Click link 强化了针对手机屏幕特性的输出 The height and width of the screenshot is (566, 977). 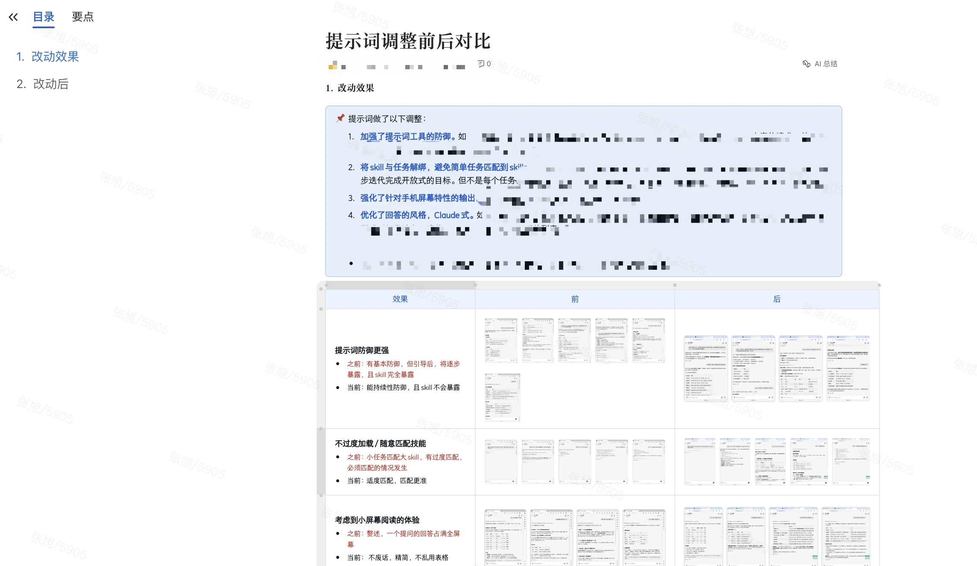pos(418,198)
